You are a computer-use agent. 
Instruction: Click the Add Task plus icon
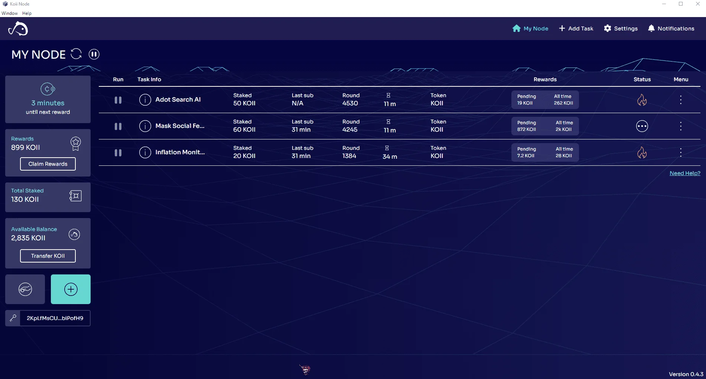pyautogui.click(x=562, y=29)
